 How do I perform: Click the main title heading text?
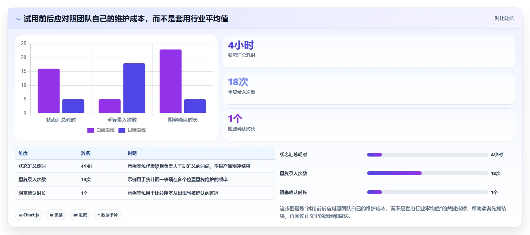[x=126, y=19]
